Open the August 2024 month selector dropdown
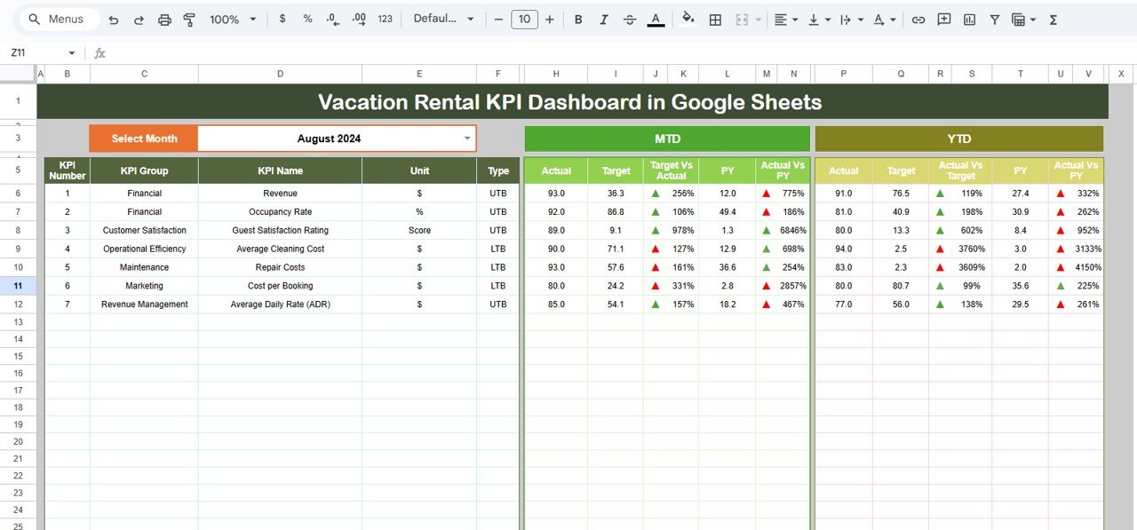 tap(467, 138)
